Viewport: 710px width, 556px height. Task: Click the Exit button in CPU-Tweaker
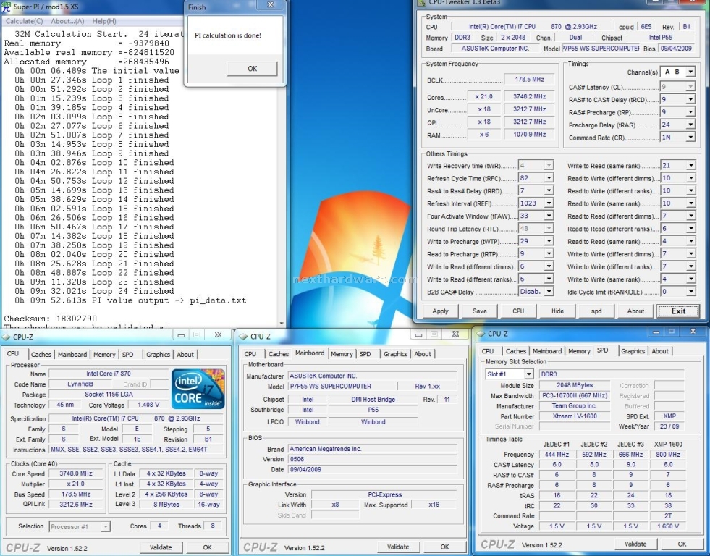678,311
